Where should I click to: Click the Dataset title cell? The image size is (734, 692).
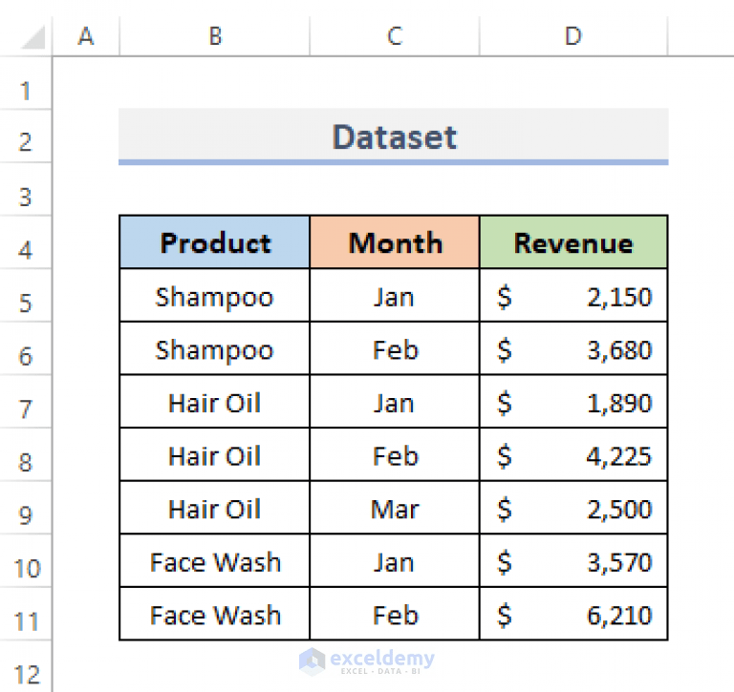(393, 136)
